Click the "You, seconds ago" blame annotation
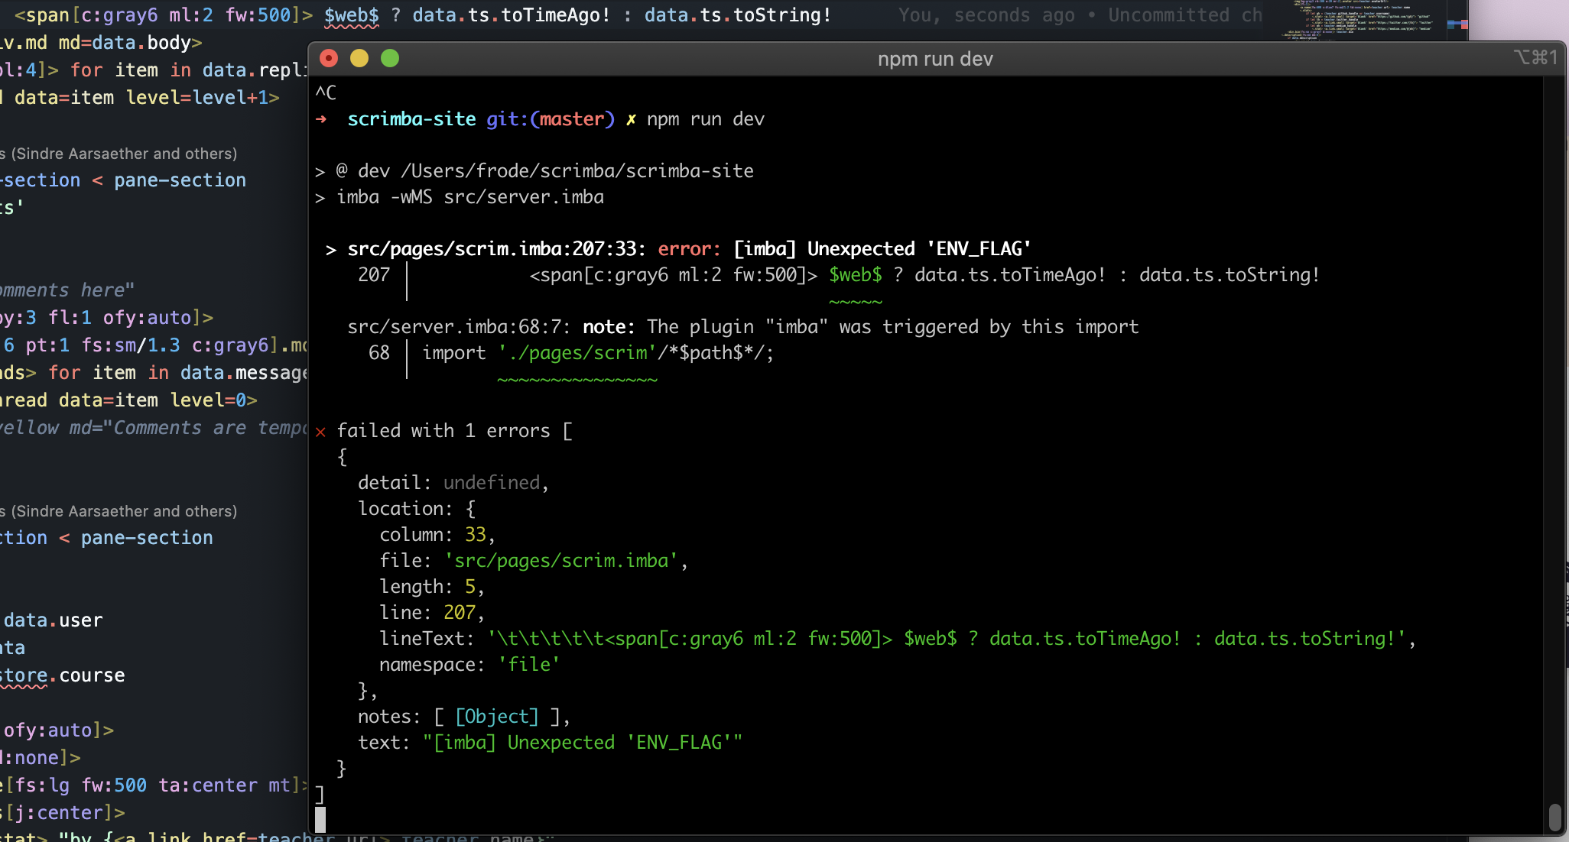Screen dimensions: 1569x842 click(986, 15)
